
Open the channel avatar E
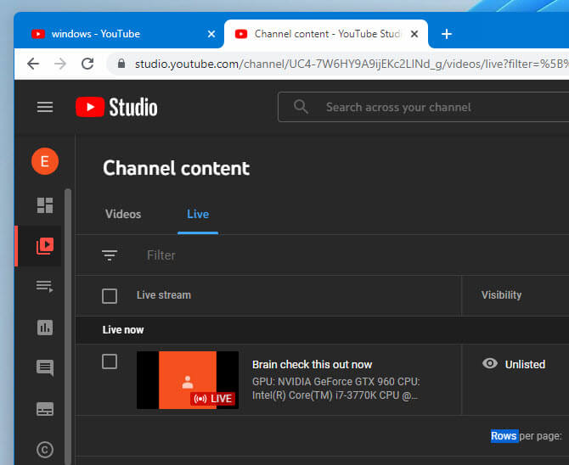coord(45,161)
